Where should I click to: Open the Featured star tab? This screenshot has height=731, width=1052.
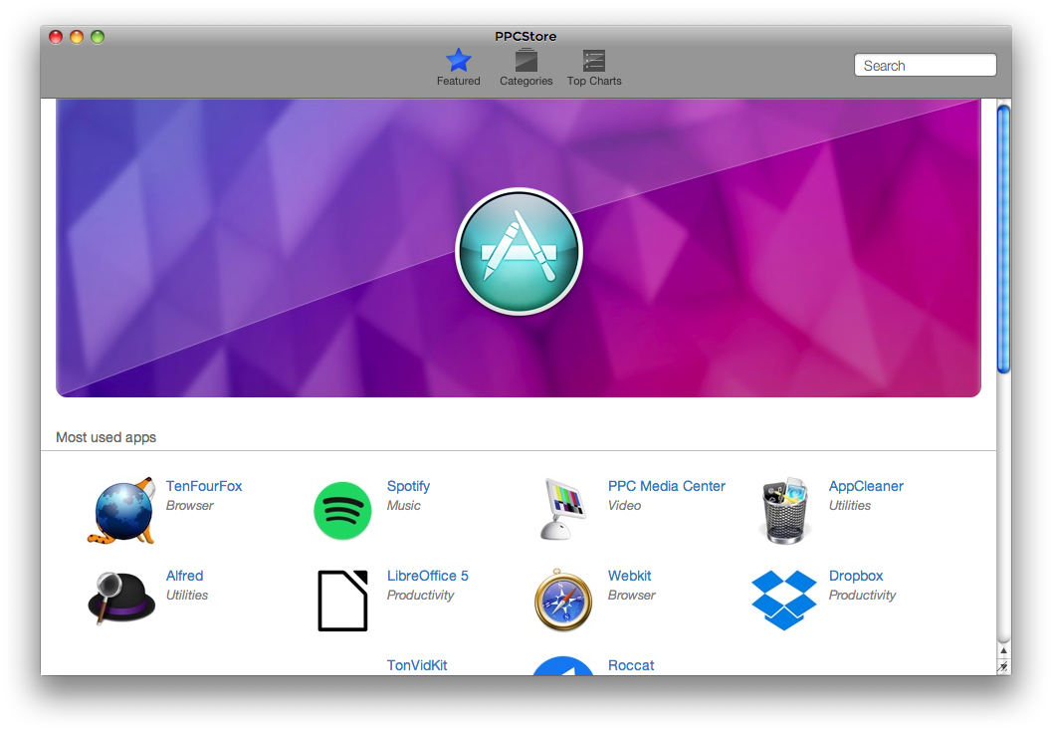(x=458, y=67)
